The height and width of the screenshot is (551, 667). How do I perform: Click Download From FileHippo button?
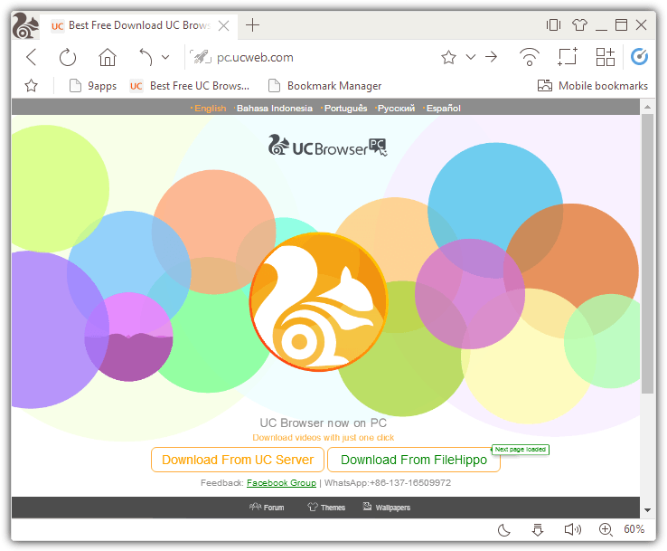pyautogui.click(x=414, y=460)
